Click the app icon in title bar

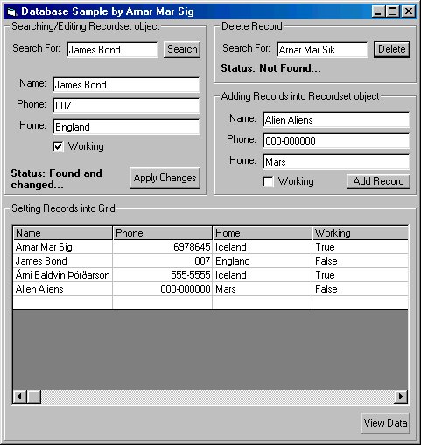(11, 11)
